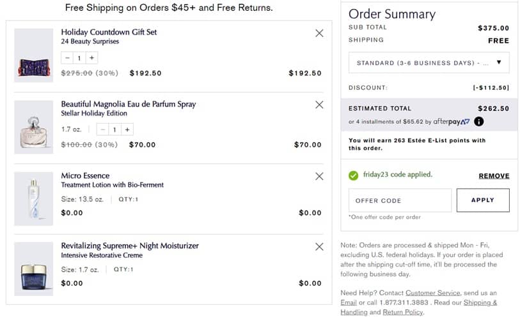The height and width of the screenshot is (319, 520).
Task: Click the Offer Code input field
Action: click(x=400, y=200)
